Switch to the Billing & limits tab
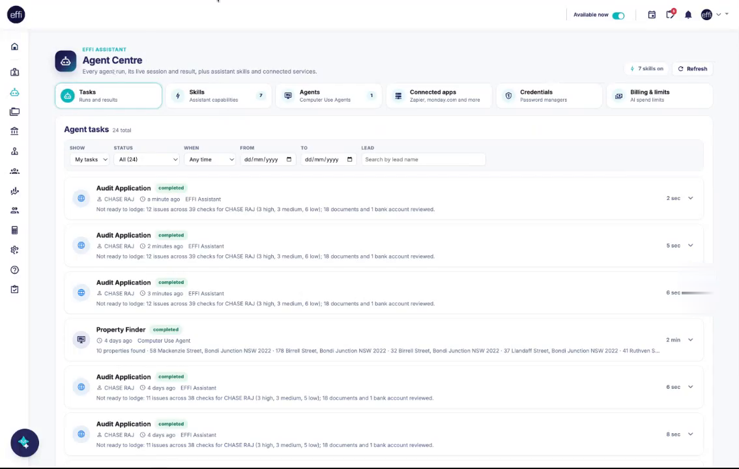 (x=659, y=96)
